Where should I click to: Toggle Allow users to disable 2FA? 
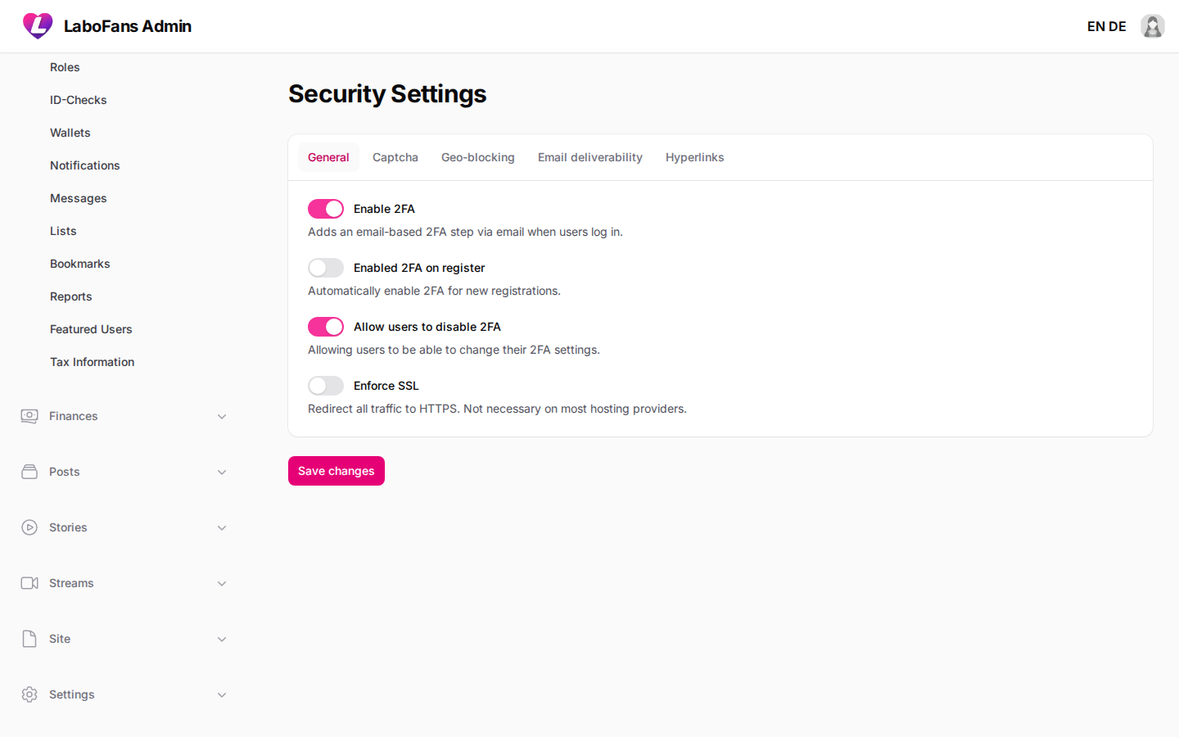point(326,327)
